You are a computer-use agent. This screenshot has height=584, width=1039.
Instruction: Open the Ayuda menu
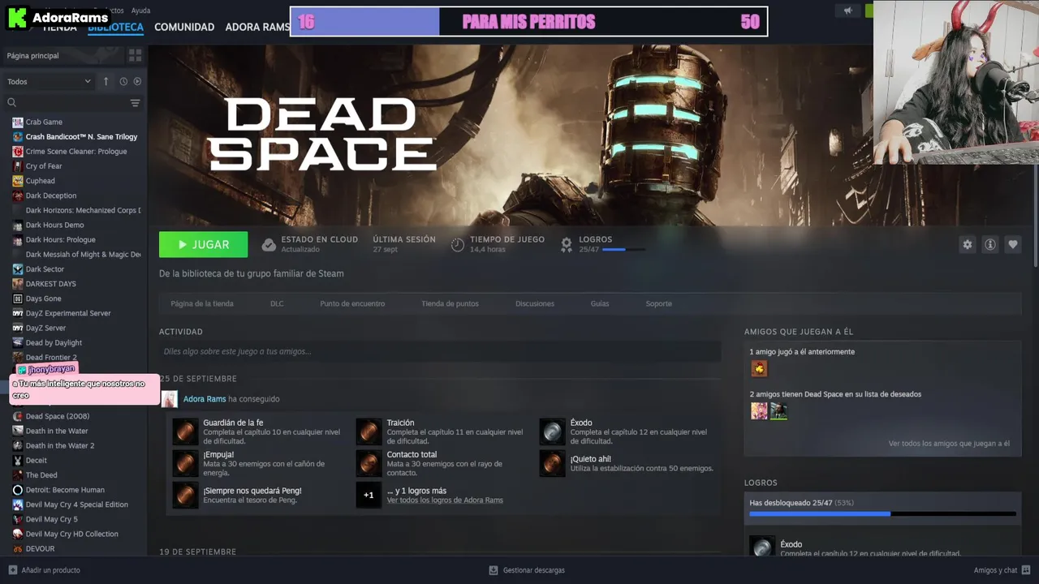click(x=140, y=11)
